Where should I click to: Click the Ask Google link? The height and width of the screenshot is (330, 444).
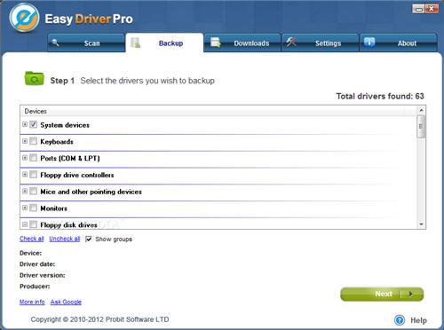[x=66, y=302]
